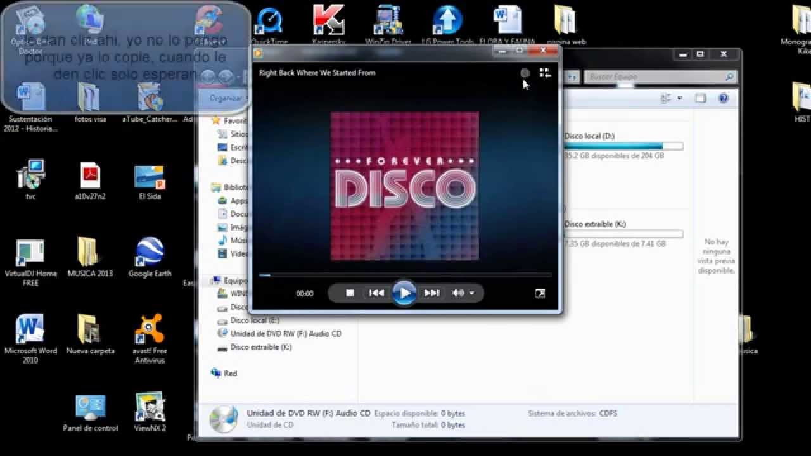
Task: Open the volume slider dropdown arrow
Action: (471, 293)
